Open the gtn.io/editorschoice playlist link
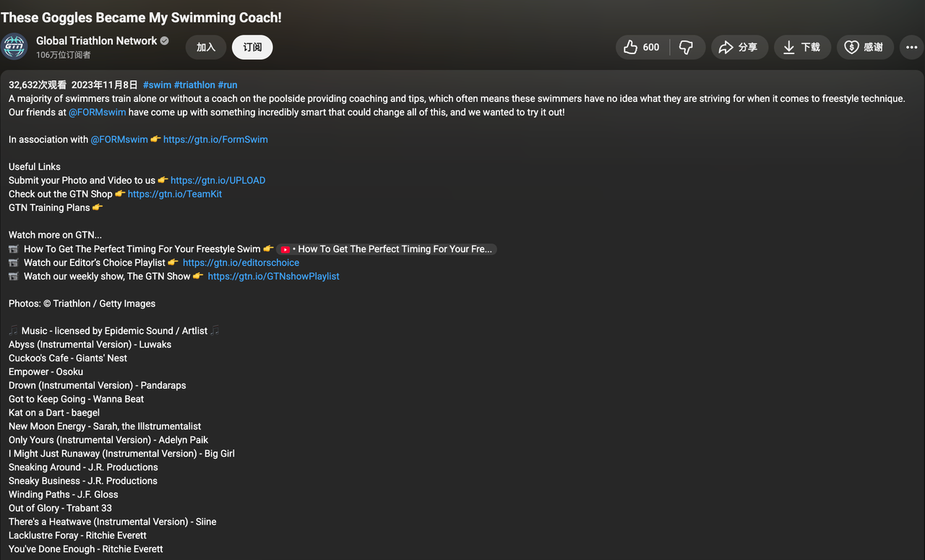Screen dimensions: 925x560 tap(241, 263)
